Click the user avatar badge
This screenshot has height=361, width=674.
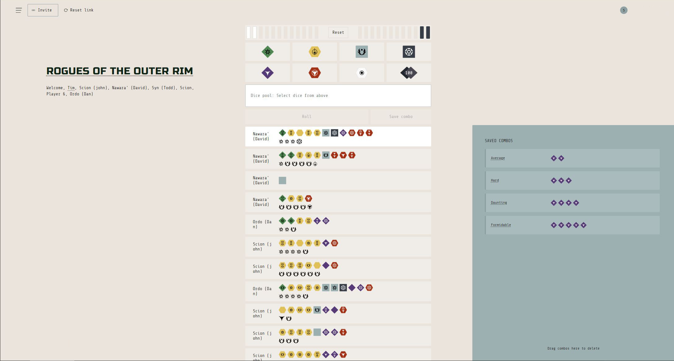(x=624, y=10)
